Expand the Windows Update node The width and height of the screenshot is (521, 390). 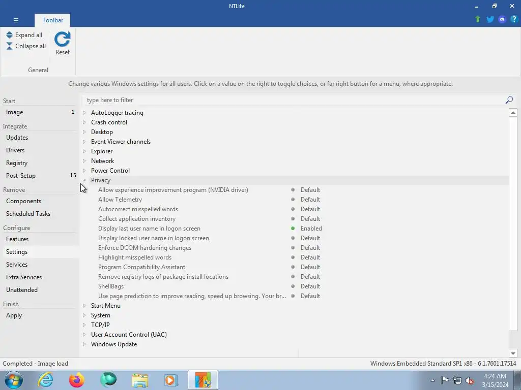[x=84, y=344]
